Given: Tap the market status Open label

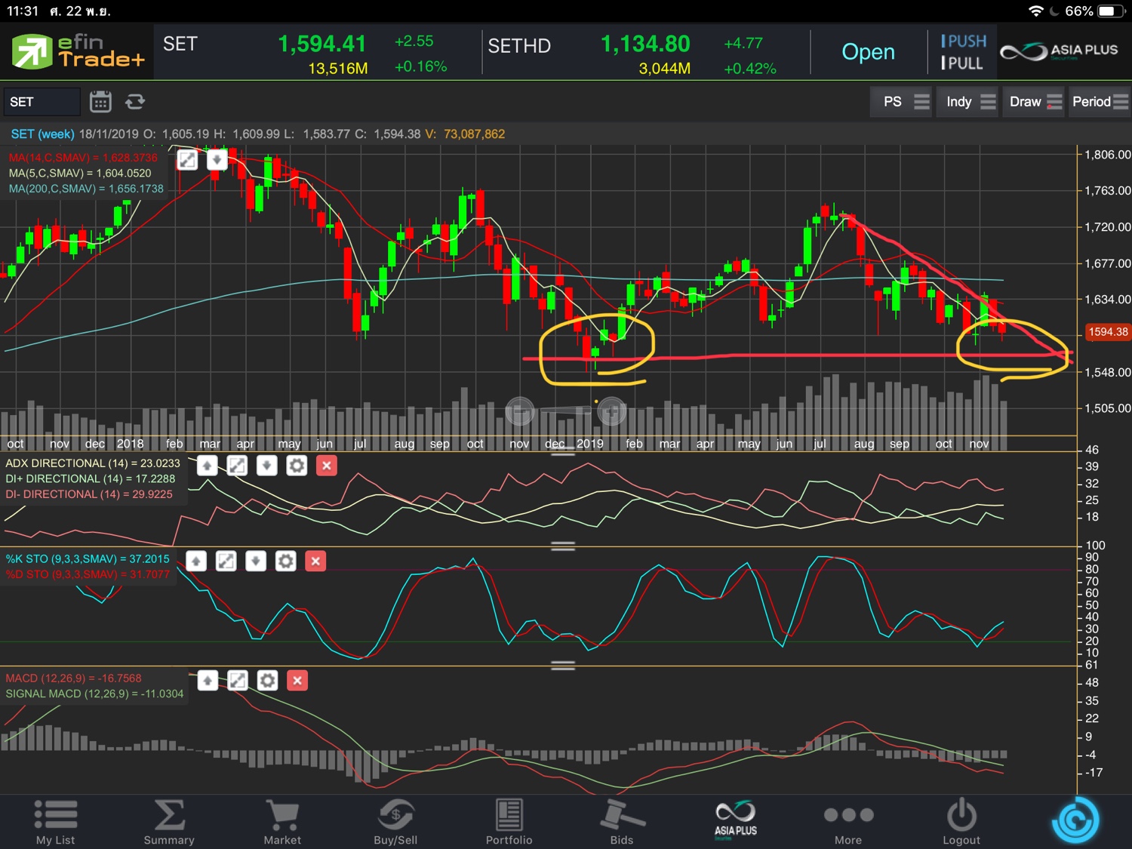Looking at the screenshot, I should pos(868,52).
